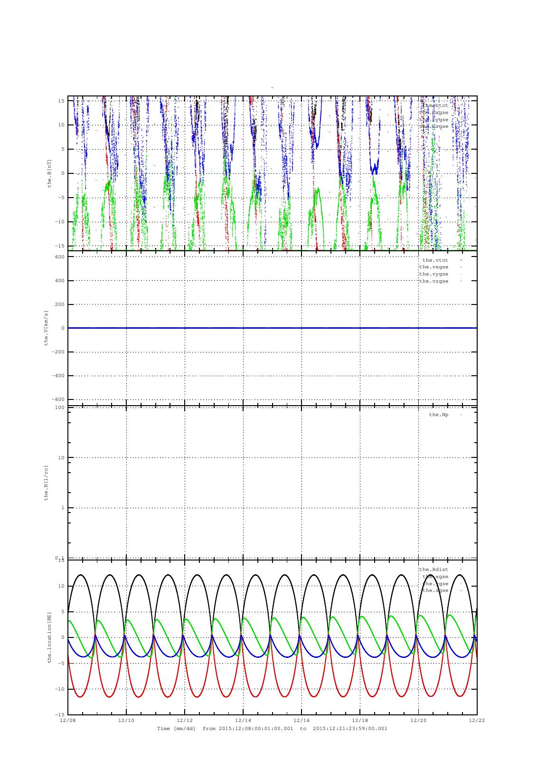
Task: Click the '600' velocity axis tick
Action: (x=60, y=257)
